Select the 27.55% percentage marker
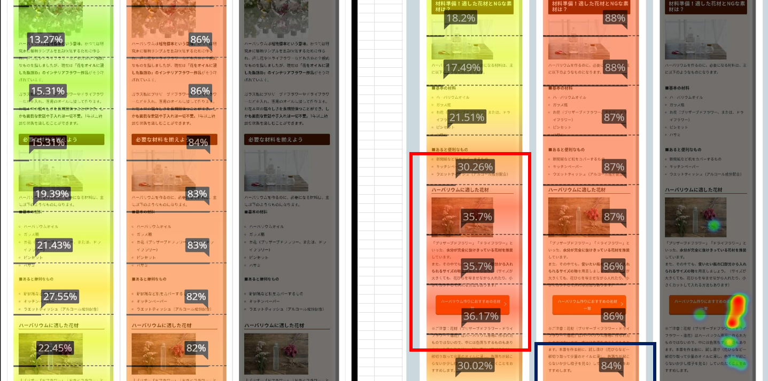768x381 pixels. (x=60, y=297)
